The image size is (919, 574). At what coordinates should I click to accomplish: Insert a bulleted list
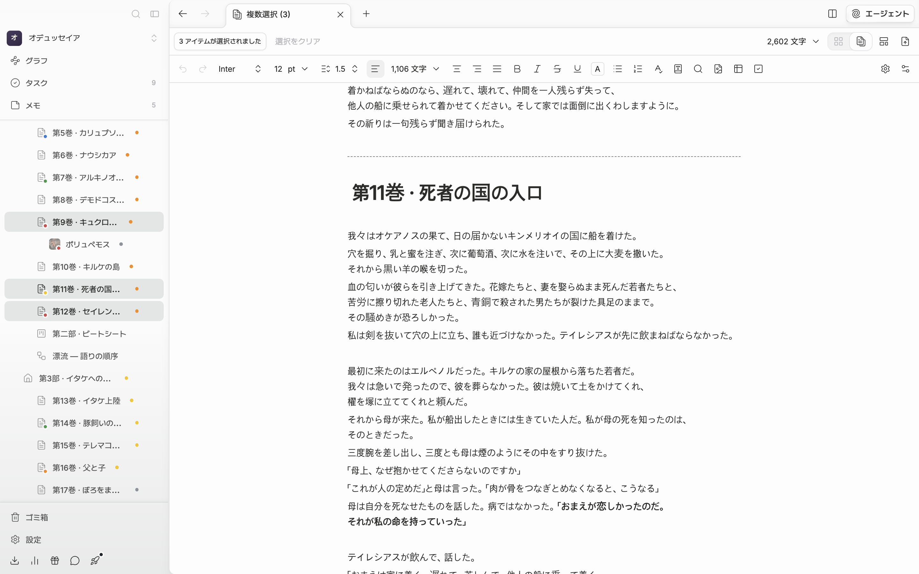point(618,69)
